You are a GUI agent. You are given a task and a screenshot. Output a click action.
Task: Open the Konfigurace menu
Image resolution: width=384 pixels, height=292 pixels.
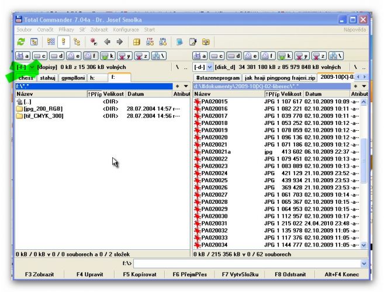pyautogui.click(x=126, y=30)
